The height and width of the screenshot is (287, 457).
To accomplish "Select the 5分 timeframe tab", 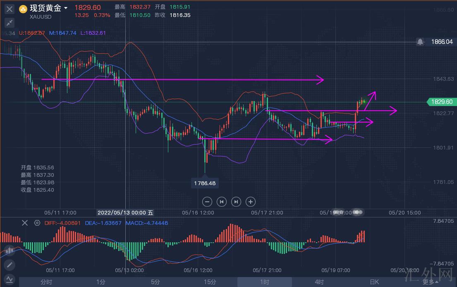I will click(x=155, y=282).
